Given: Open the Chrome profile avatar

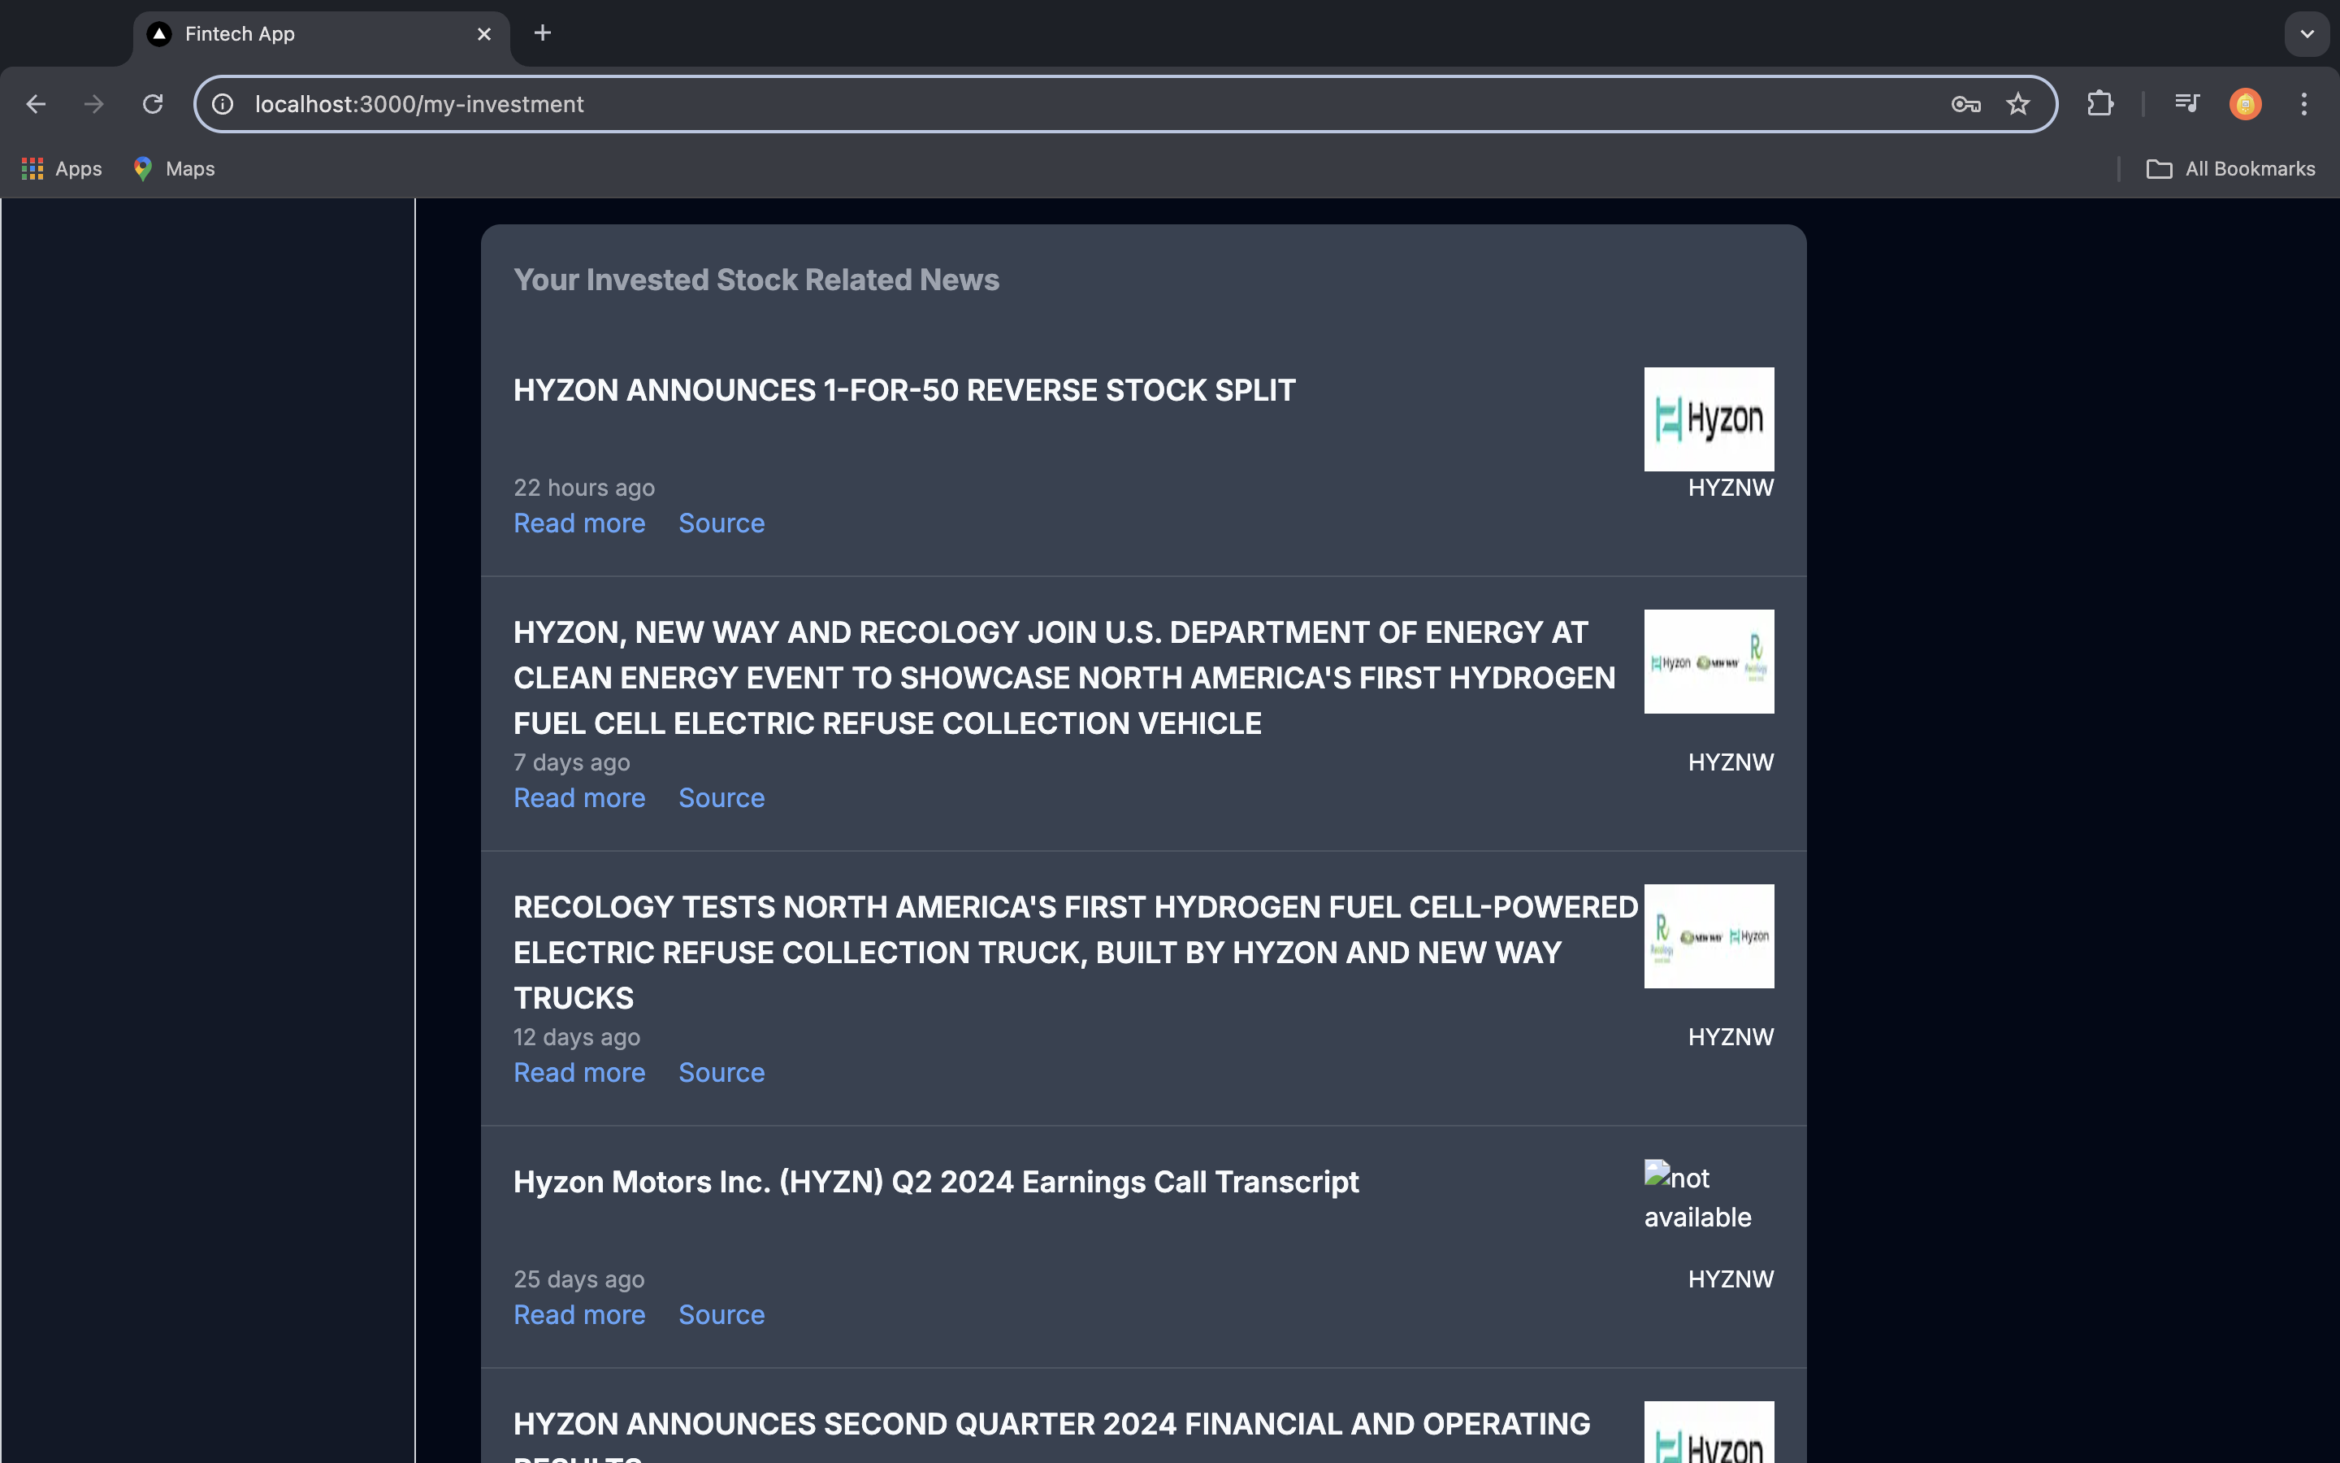Looking at the screenshot, I should coord(2244,103).
